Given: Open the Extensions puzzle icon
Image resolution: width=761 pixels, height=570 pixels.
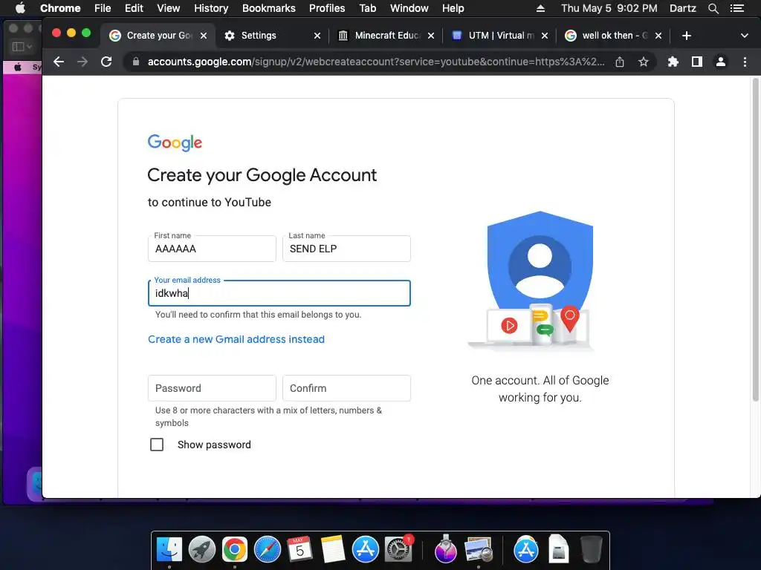Looking at the screenshot, I should click(x=673, y=62).
